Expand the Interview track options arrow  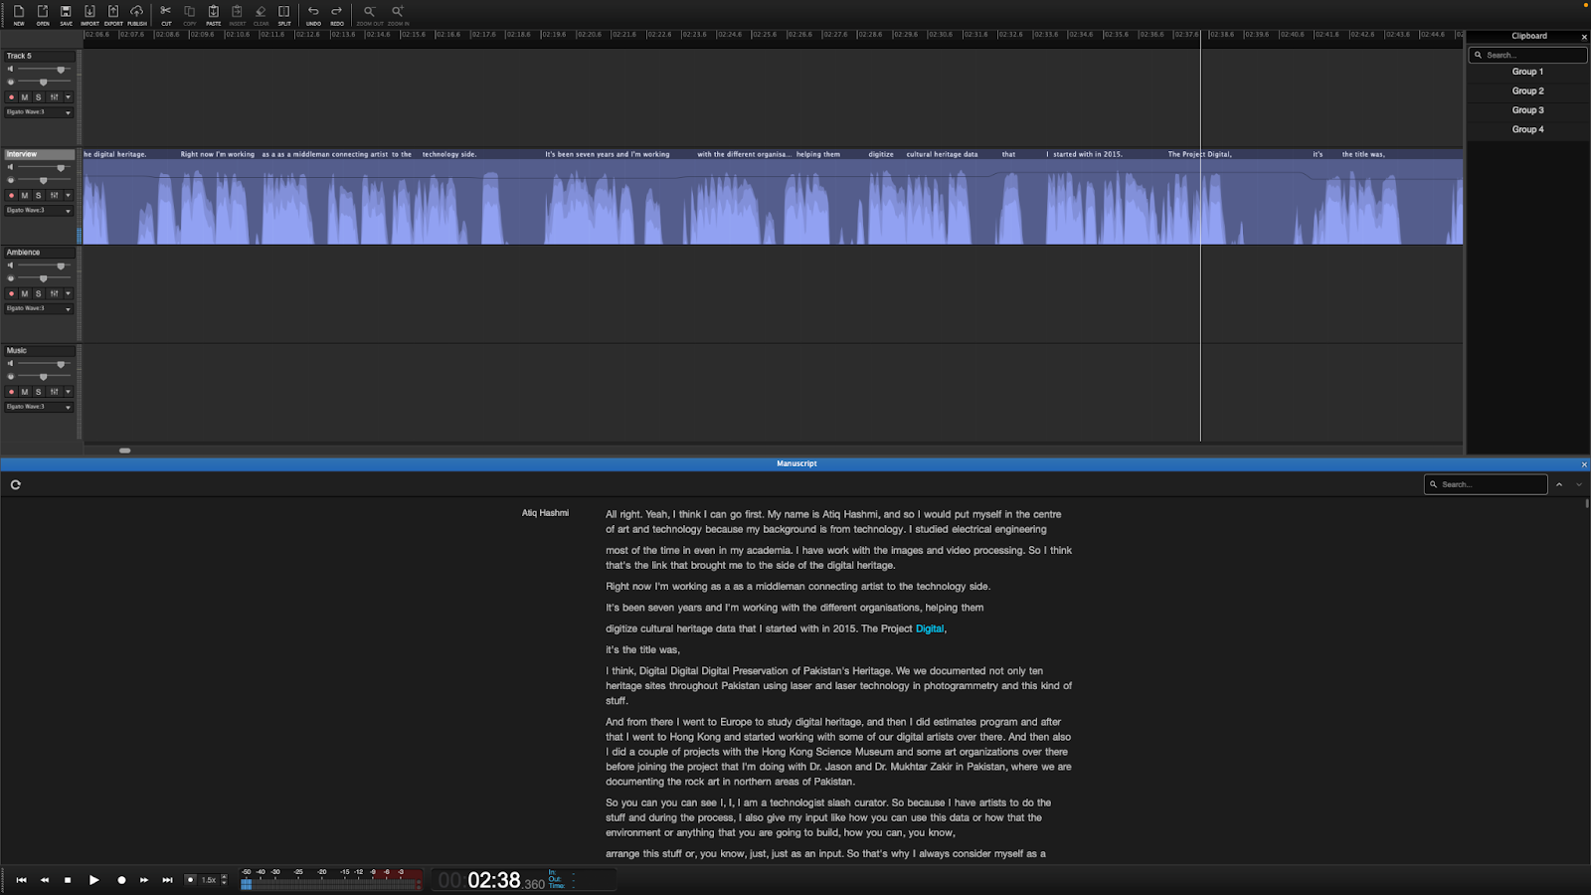[x=68, y=196]
